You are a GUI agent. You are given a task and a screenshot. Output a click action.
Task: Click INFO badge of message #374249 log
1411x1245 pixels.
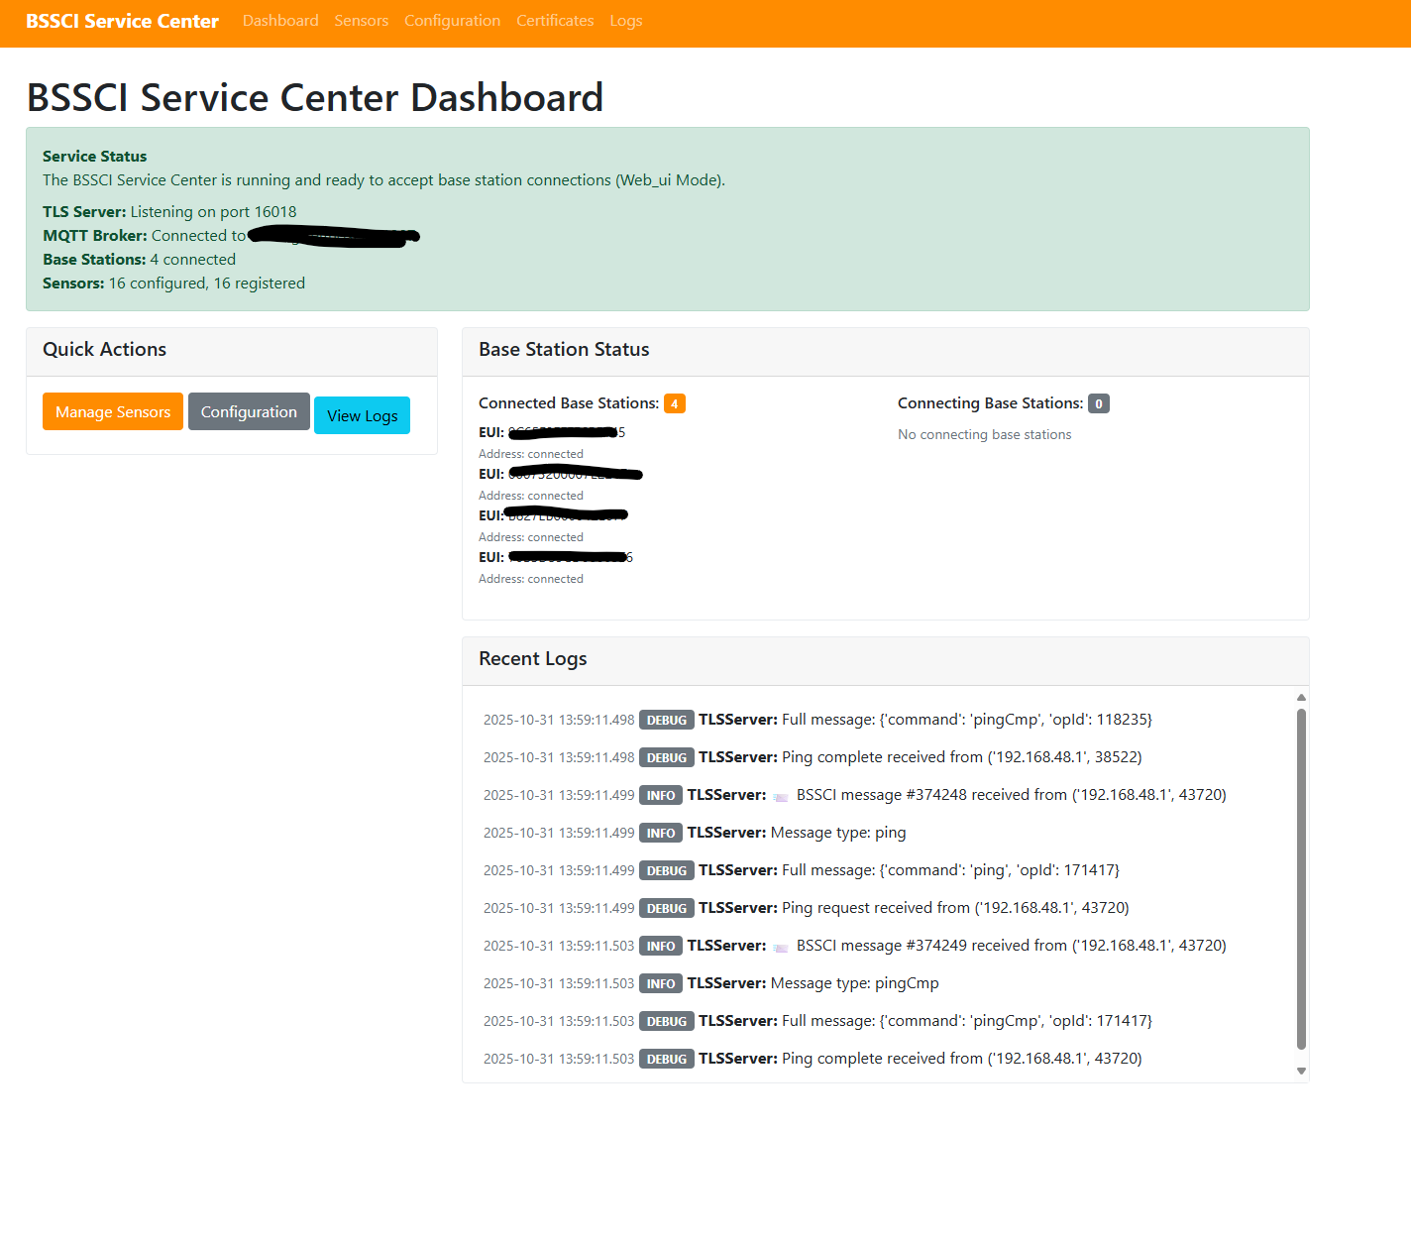point(661,946)
